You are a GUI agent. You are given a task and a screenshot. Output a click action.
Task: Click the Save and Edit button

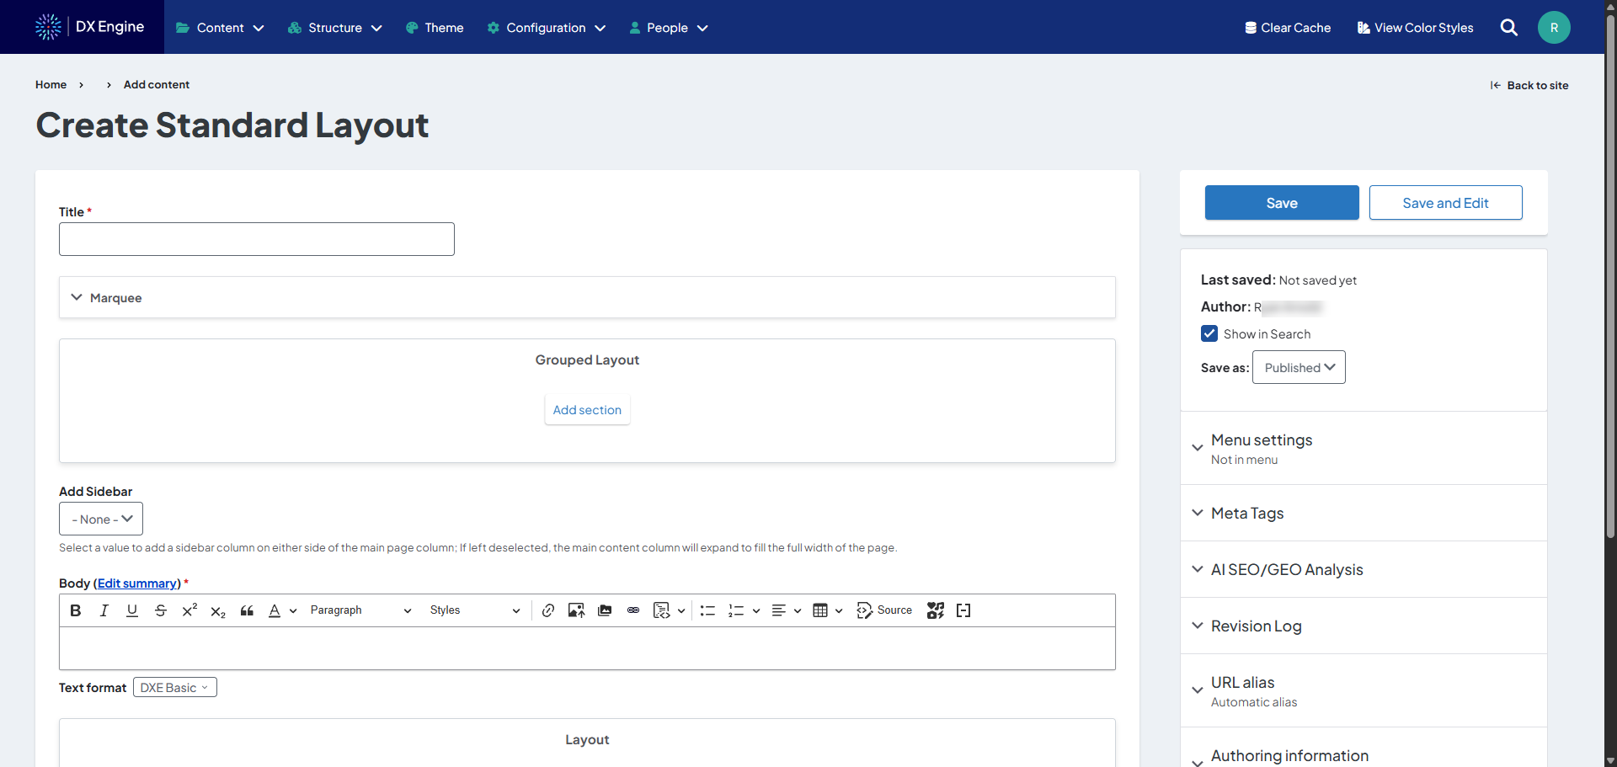pos(1445,203)
